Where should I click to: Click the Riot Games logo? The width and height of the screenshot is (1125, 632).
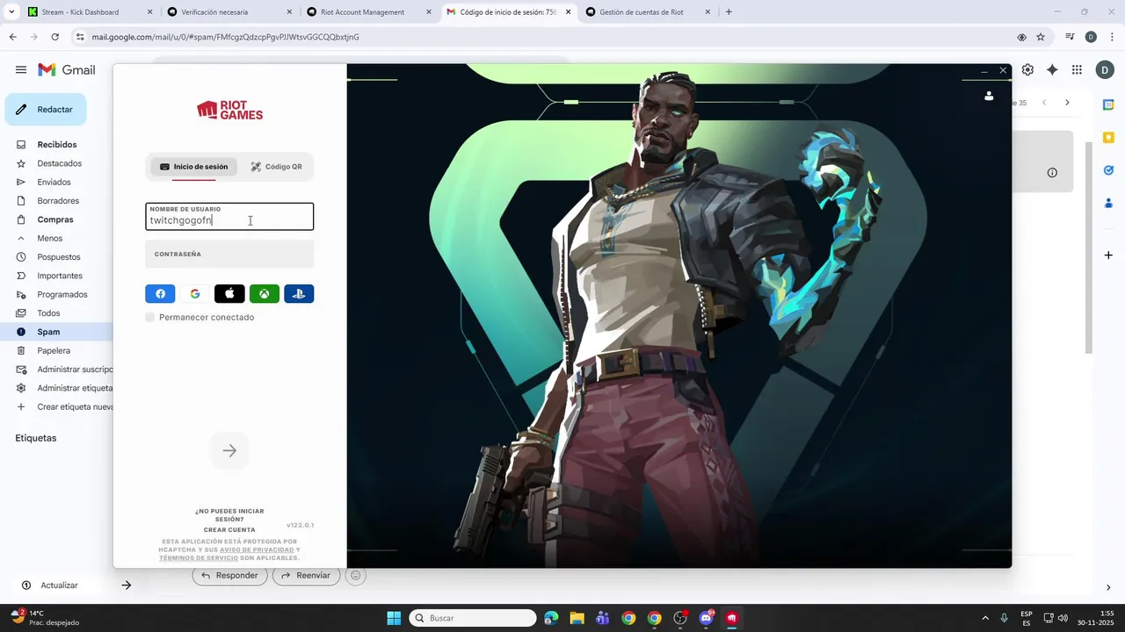point(229,110)
